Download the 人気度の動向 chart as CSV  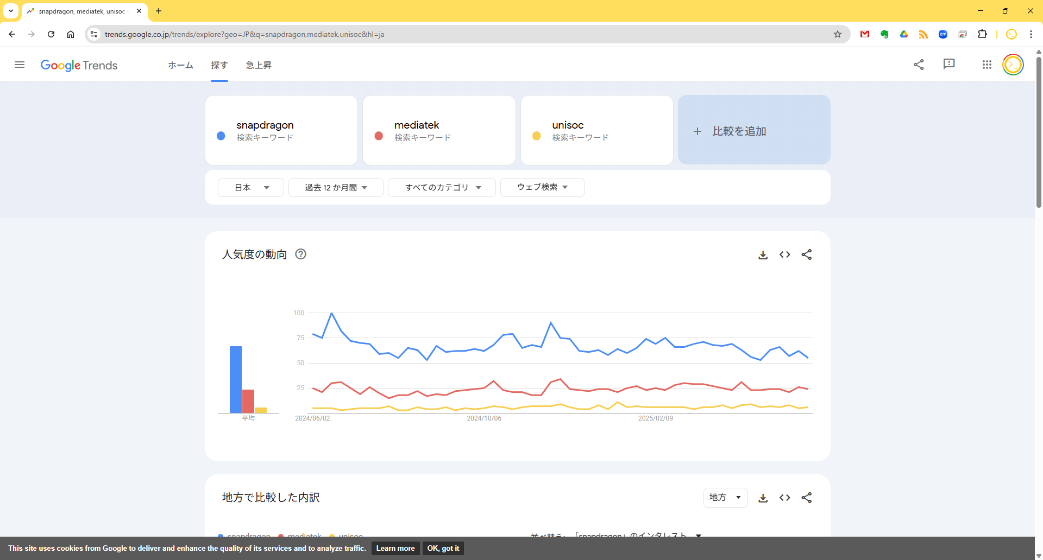coord(763,254)
